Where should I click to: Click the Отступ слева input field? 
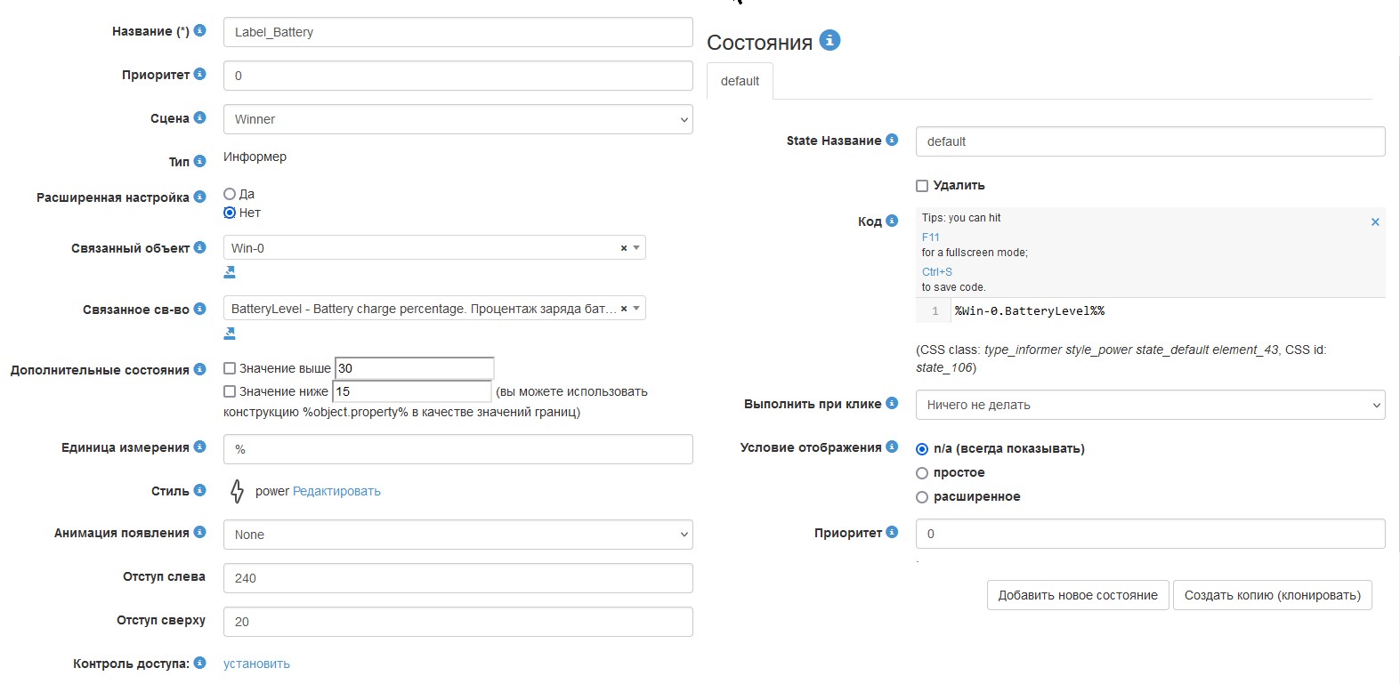point(457,578)
